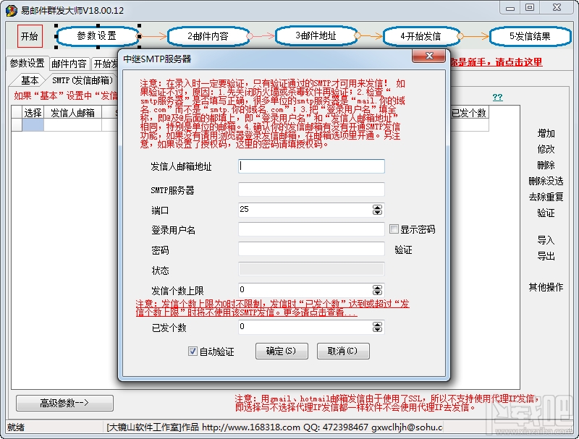This screenshot has height=439, width=579.
Task: Open the 基本 sub-tab
Action: click(30, 80)
